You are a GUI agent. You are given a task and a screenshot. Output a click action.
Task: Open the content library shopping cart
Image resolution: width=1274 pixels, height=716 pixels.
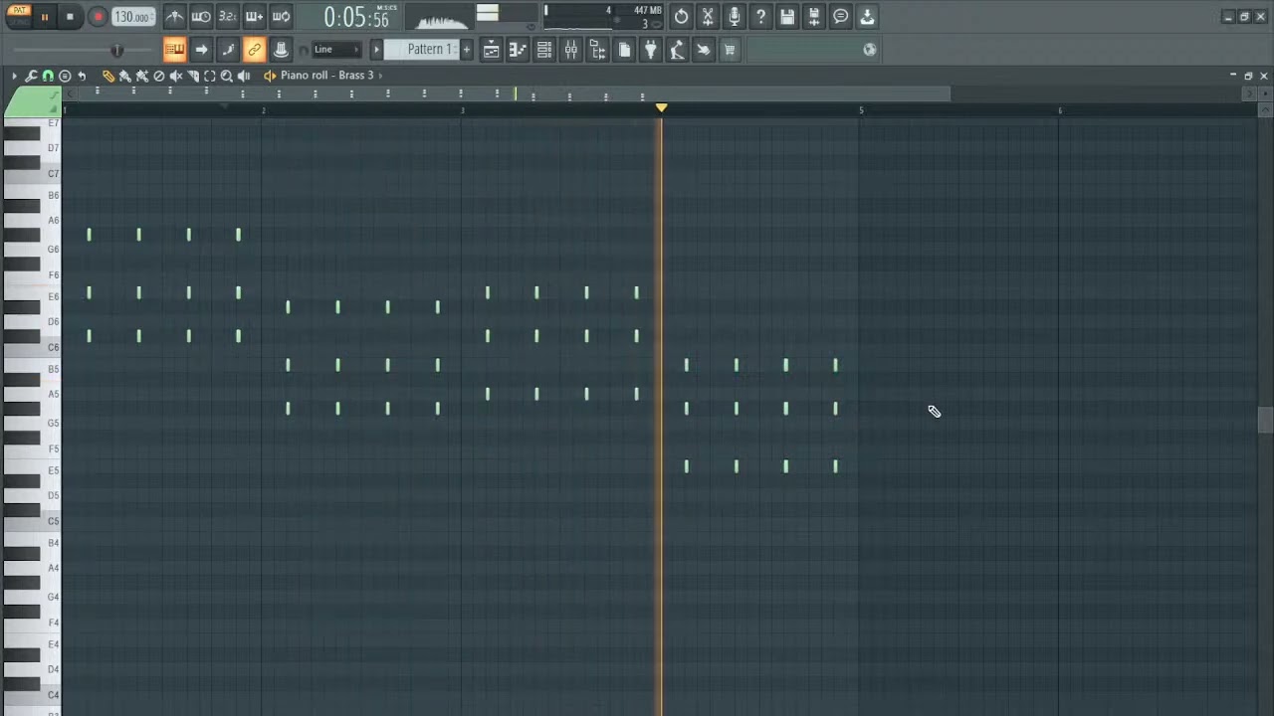tap(730, 50)
